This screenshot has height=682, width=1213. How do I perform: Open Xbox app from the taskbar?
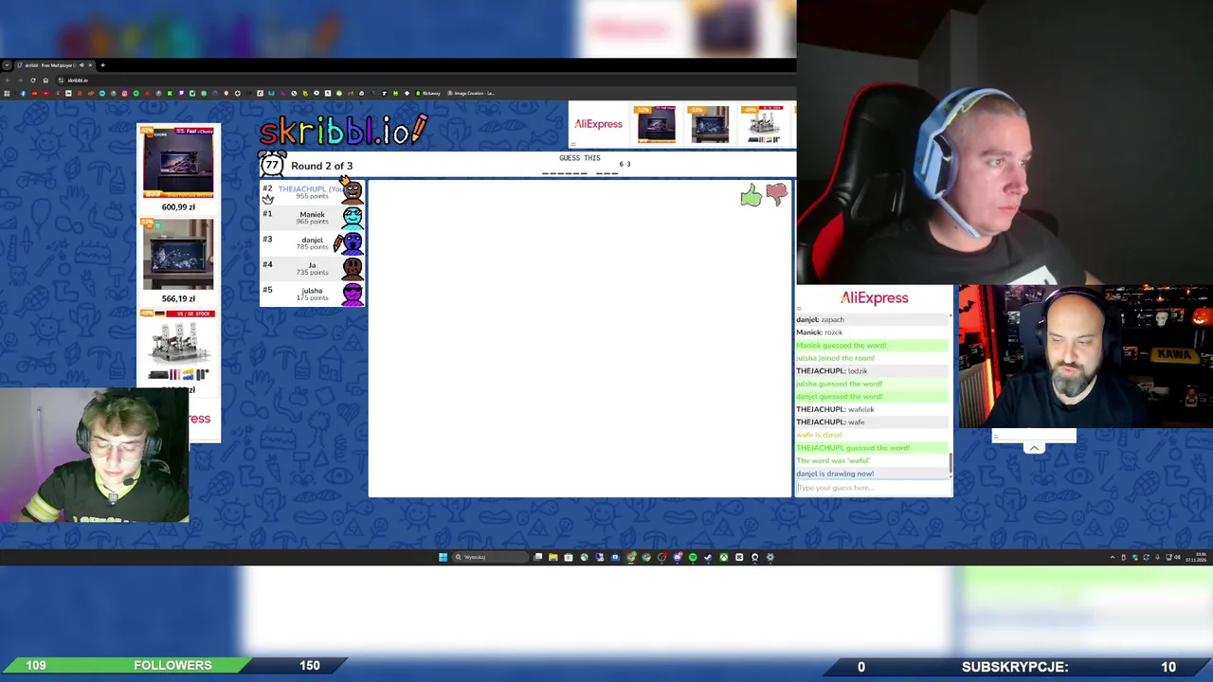(x=724, y=557)
